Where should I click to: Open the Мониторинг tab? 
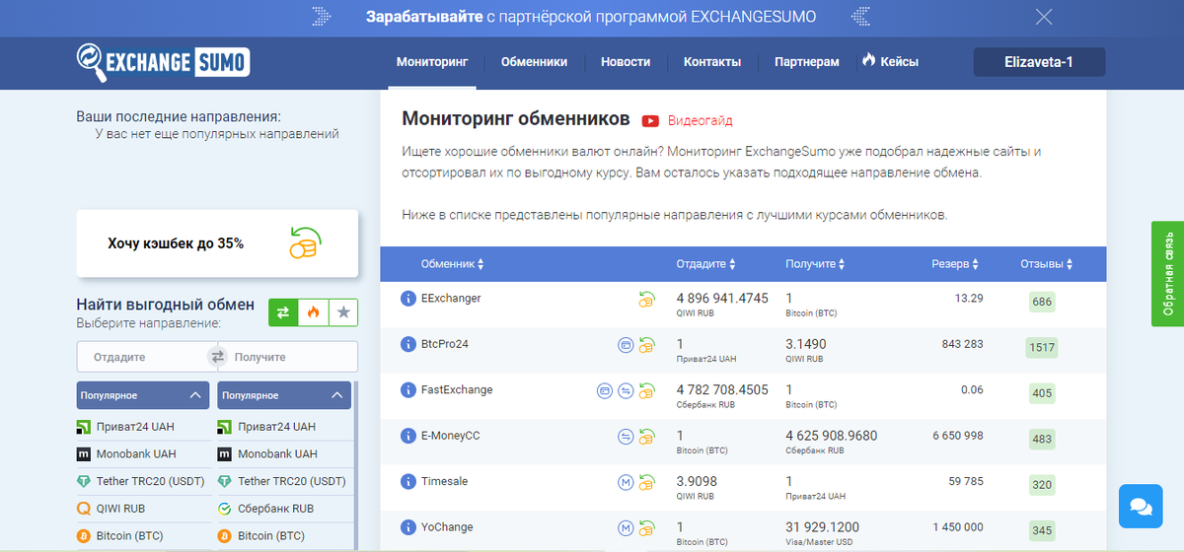click(x=432, y=61)
